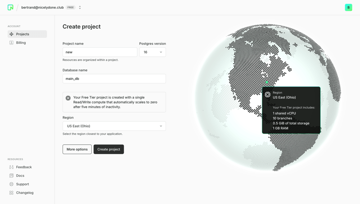The height and width of the screenshot is (204, 360).
Task: Open Docs from Resources menu
Action: pos(20,176)
